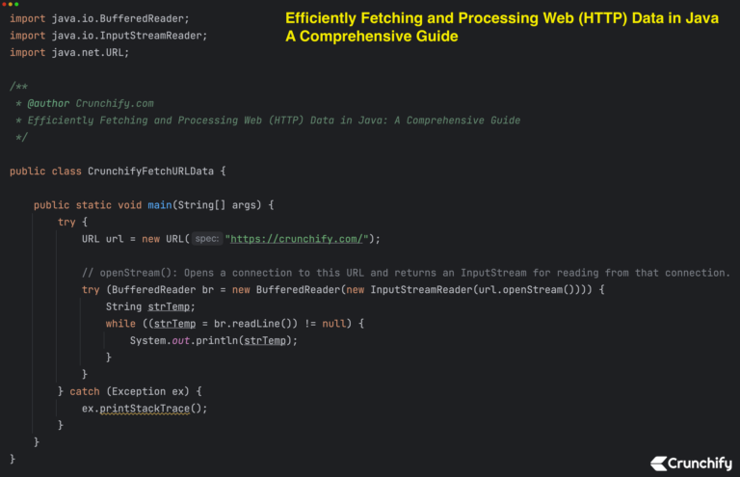Viewport: 740px width, 477px height.
Task: Click the System.out.println statement
Action: 214,340
